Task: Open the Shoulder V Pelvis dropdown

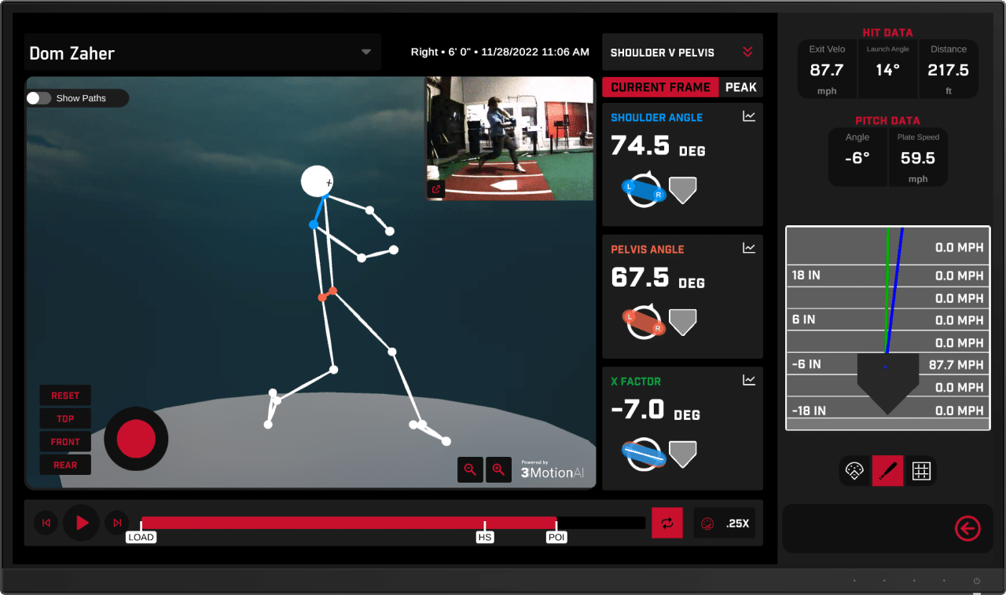Action: coord(747,53)
